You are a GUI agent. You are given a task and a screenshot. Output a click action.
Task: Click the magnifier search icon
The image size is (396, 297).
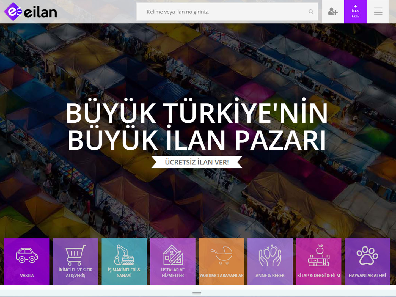(311, 12)
